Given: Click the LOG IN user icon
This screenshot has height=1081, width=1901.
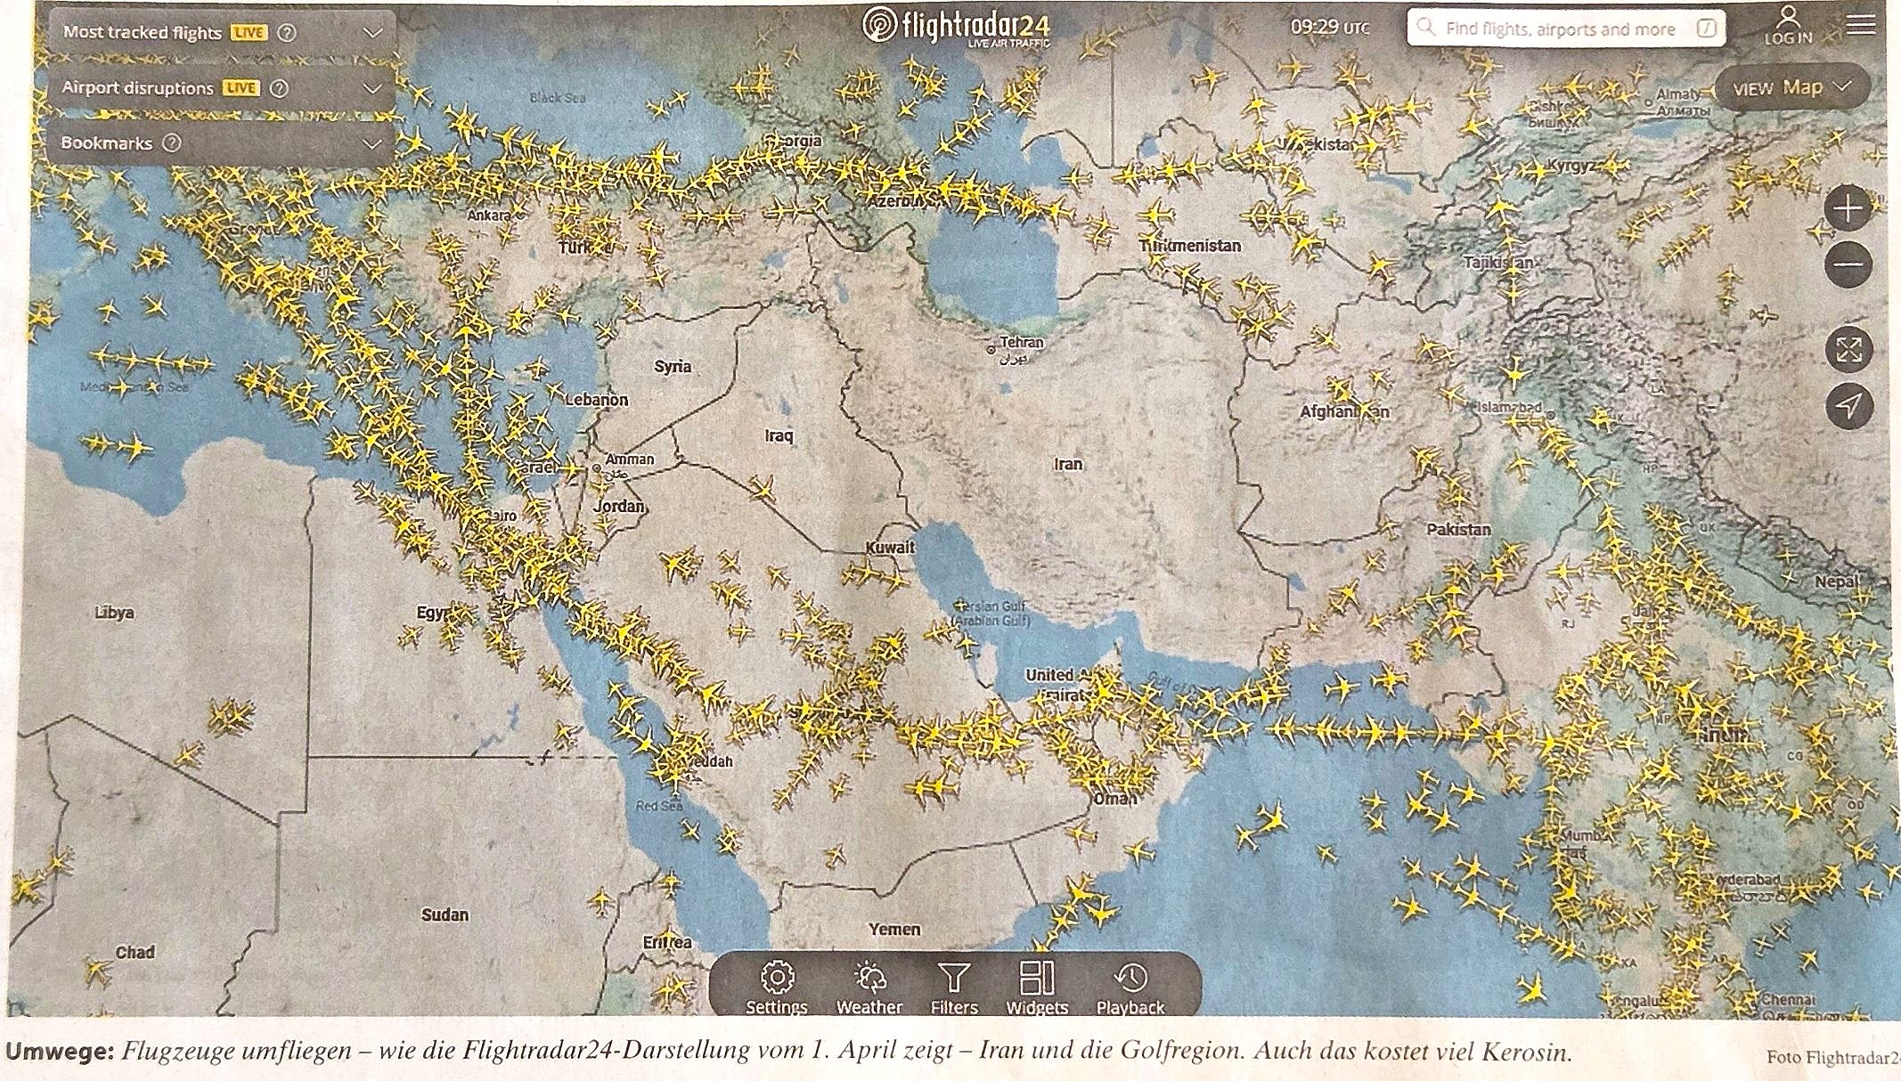Looking at the screenshot, I should (x=1788, y=24).
